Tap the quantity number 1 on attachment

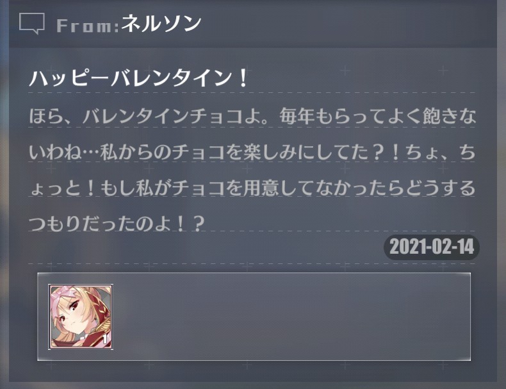click(x=104, y=339)
